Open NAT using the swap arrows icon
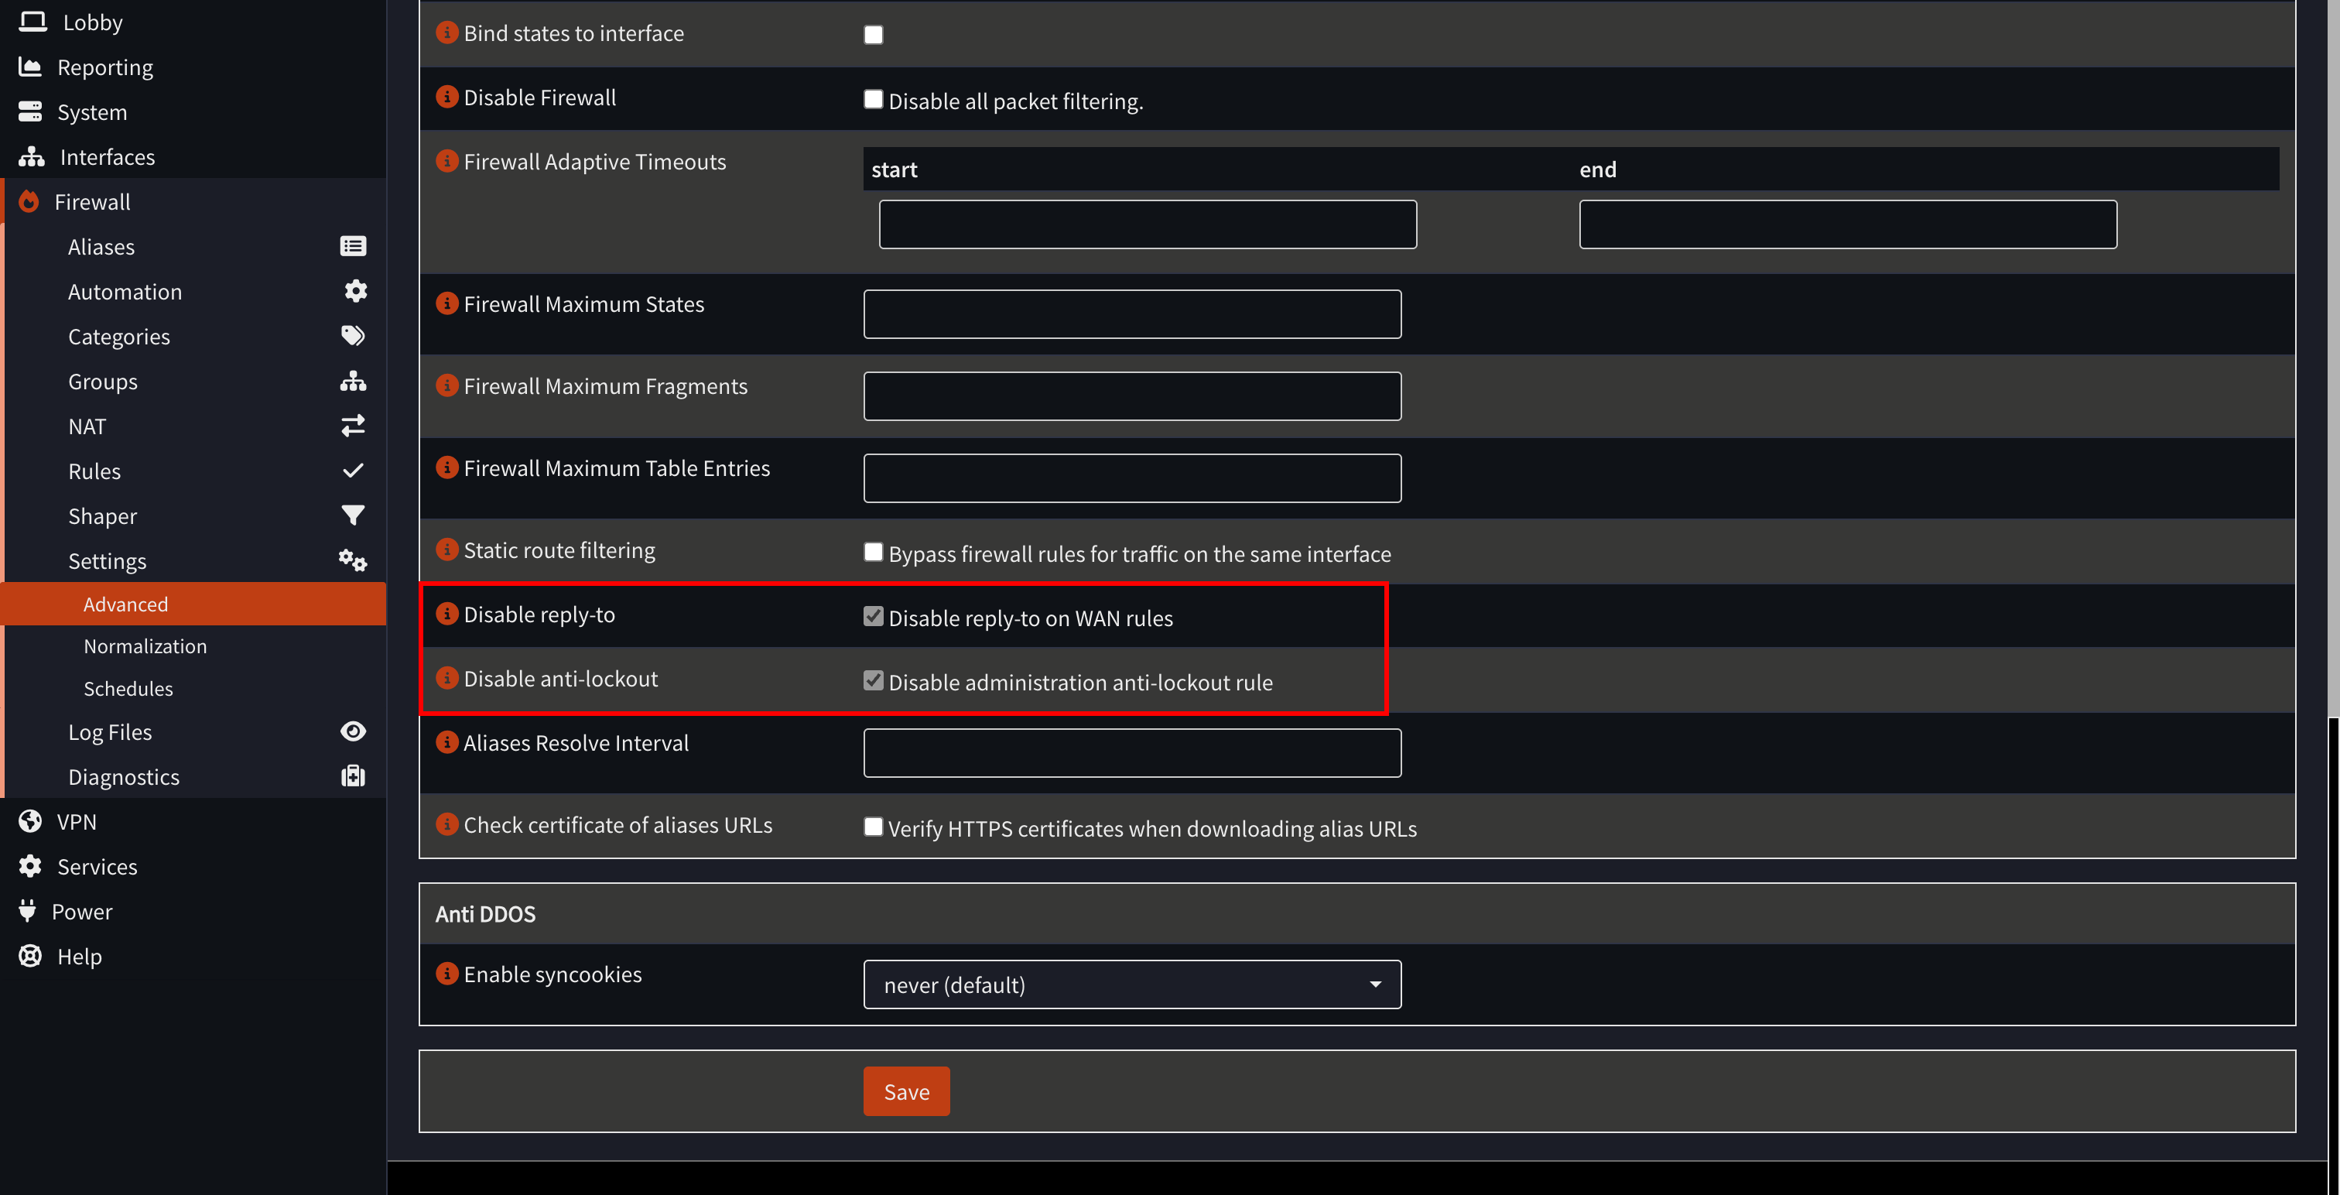This screenshot has height=1195, width=2340. (x=354, y=425)
